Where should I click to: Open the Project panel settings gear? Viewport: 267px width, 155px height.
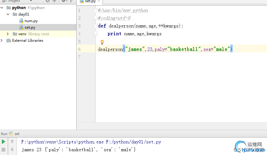coord(64,1)
